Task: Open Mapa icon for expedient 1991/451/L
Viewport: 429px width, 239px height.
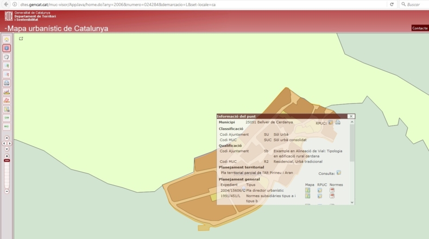Action: tap(308, 196)
